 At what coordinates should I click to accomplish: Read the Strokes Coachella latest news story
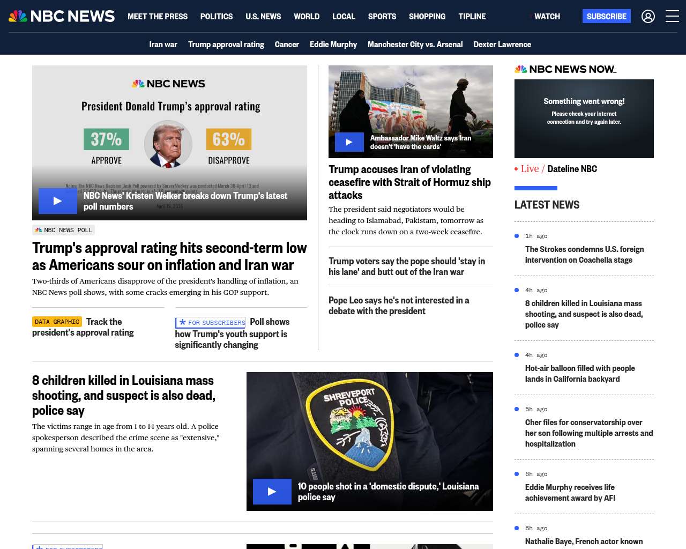click(584, 255)
